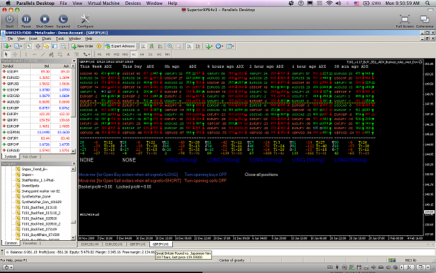Click the Close all positions label
The height and width of the screenshot is (273, 436).
click(261, 175)
